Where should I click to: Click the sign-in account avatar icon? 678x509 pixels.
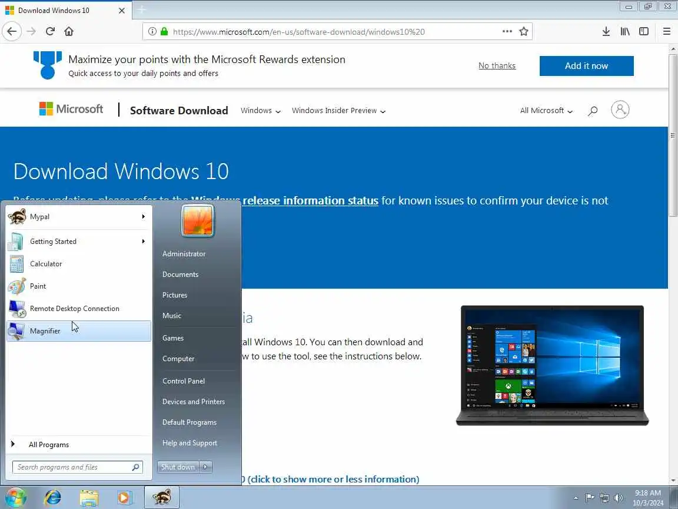620,110
